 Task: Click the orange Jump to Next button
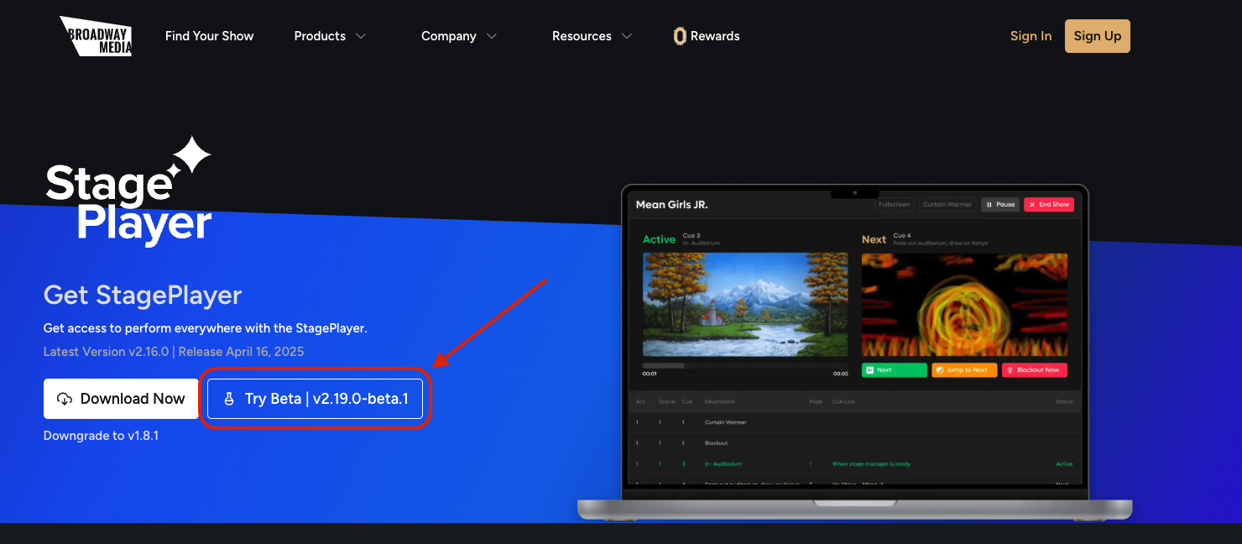click(964, 370)
